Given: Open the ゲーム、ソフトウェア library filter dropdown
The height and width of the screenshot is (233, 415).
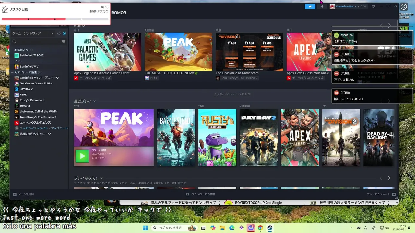Looking at the screenshot, I should (x=33, y=33).
